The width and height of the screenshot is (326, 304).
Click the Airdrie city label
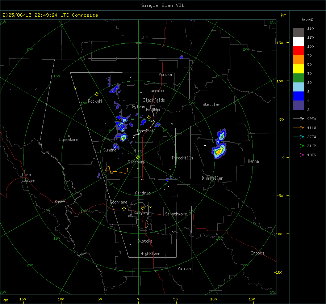[143, 193]
